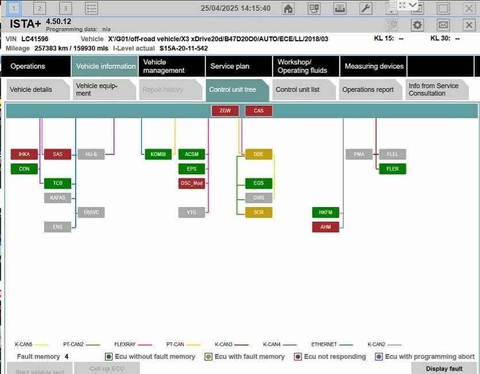
Task: Click the wrench tools icon
Action: point(366,8)
